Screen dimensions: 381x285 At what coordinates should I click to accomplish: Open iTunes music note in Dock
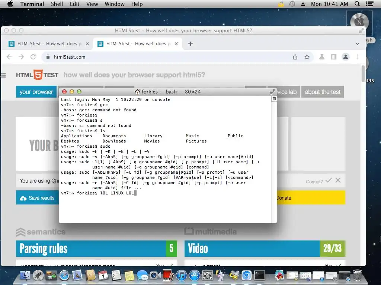click(182, 275)
